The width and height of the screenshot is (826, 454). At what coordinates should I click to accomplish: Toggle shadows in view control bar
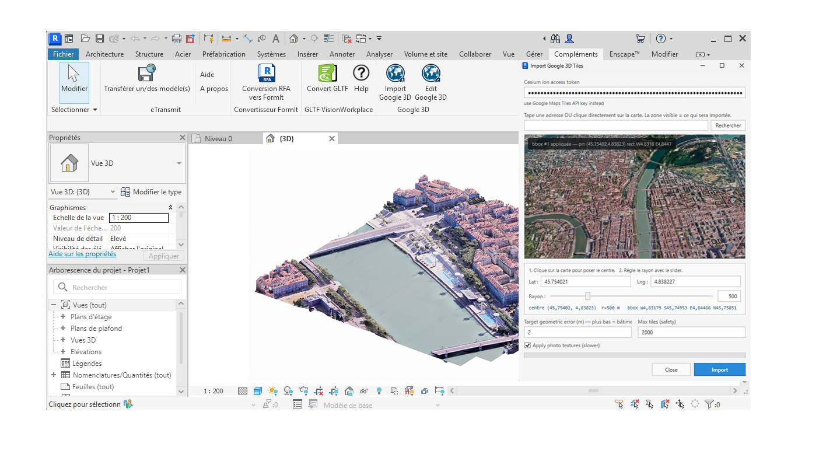(x=288, y=391)
